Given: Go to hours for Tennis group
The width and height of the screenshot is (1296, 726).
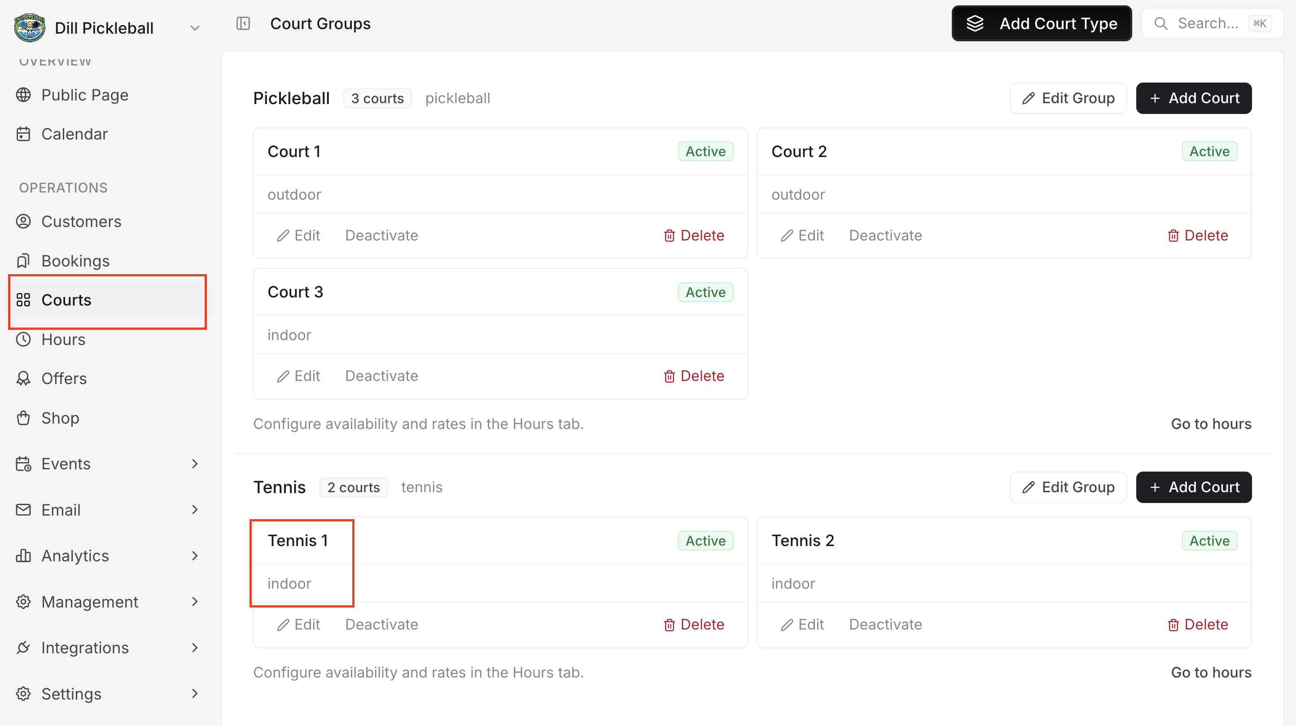Looking at the screenshot, I should click(1211, 672).
